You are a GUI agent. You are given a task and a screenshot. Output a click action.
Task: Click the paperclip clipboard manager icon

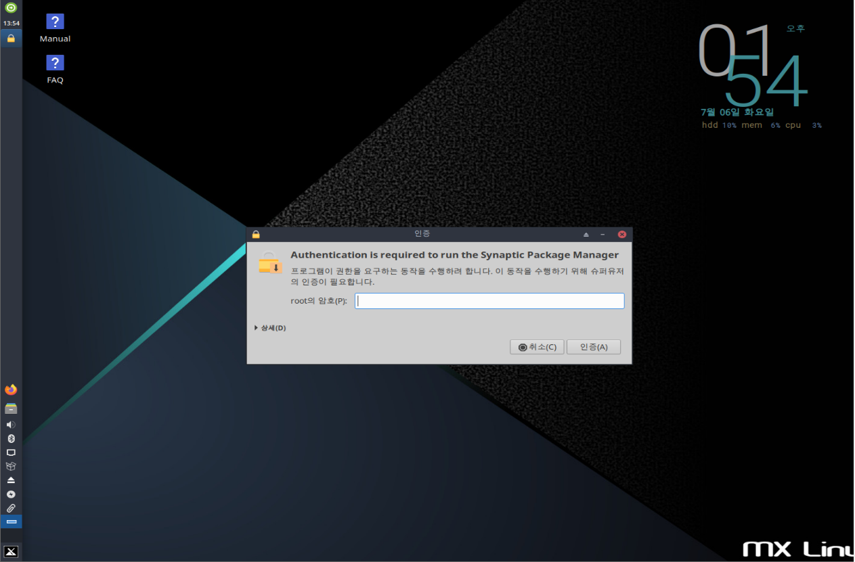(11, 508)
